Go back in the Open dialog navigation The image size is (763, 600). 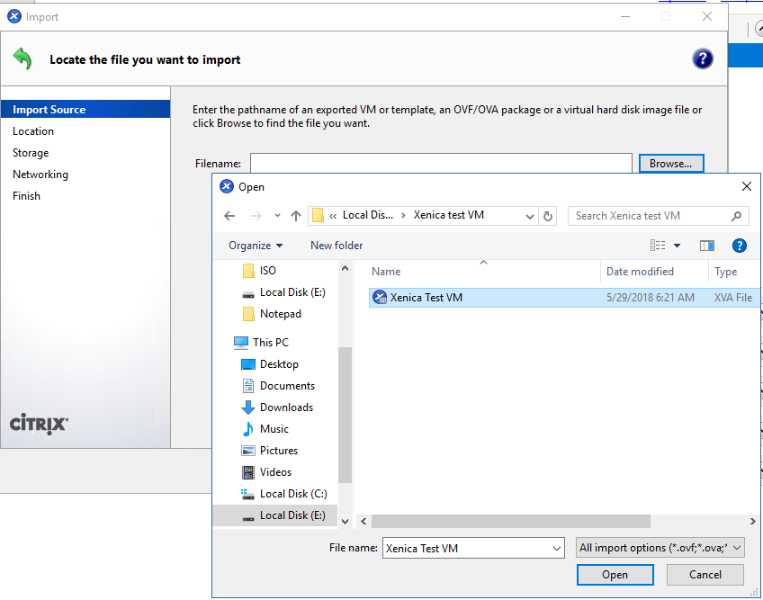229,216
